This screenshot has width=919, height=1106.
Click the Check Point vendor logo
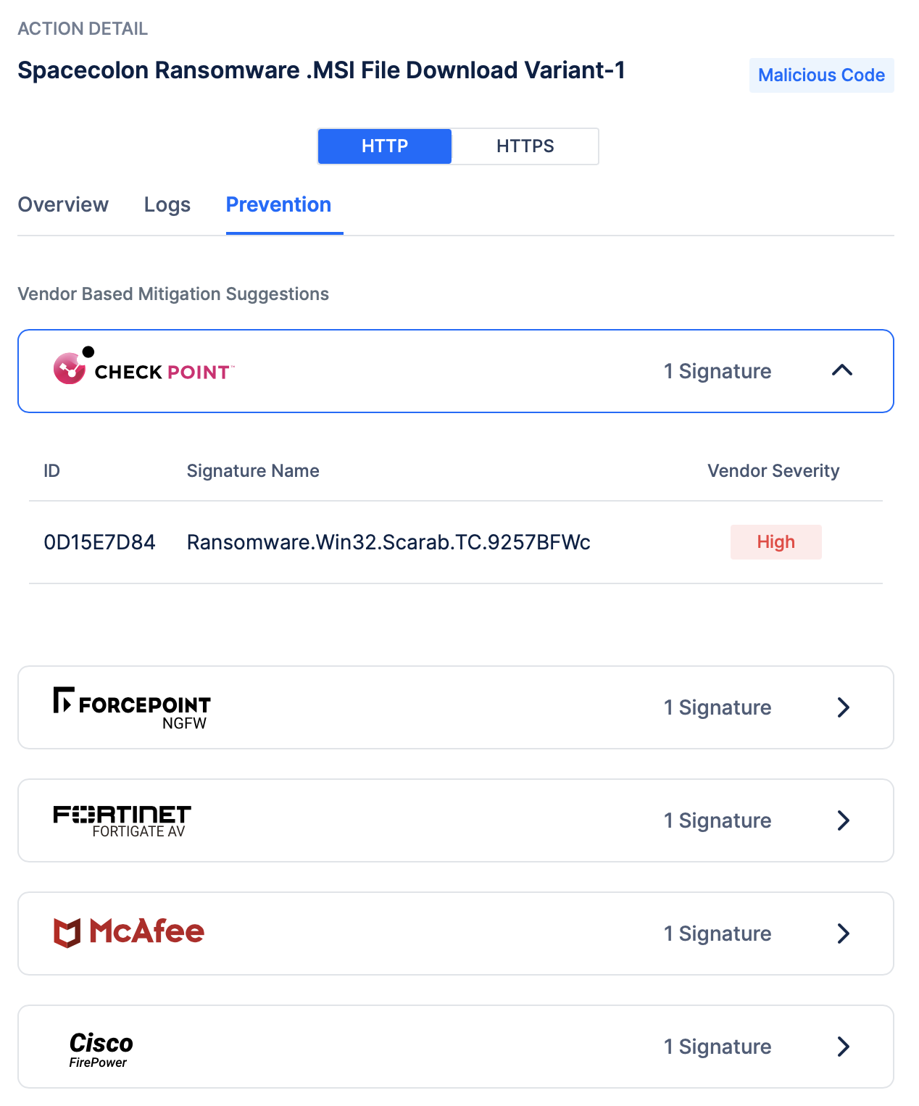[x=144, y=370]
